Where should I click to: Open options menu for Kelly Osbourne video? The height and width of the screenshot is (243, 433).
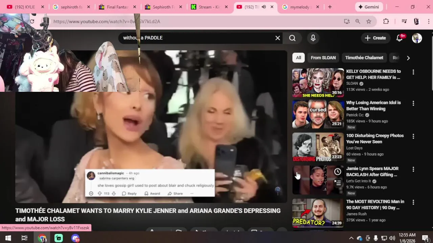click(x=413, y=72)
